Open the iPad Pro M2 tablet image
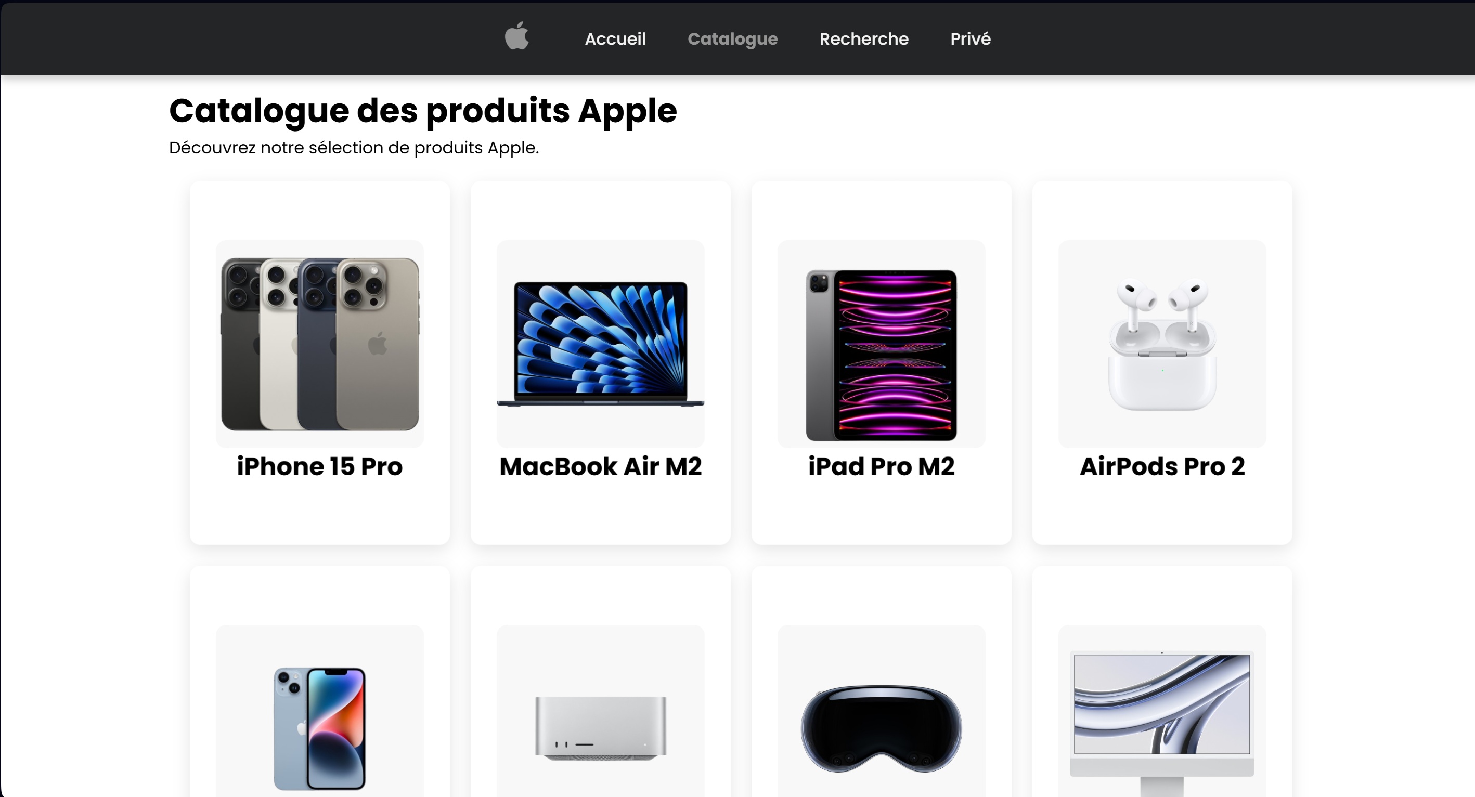The height and width of the screenshot is (797, 1475). (881, 344)
